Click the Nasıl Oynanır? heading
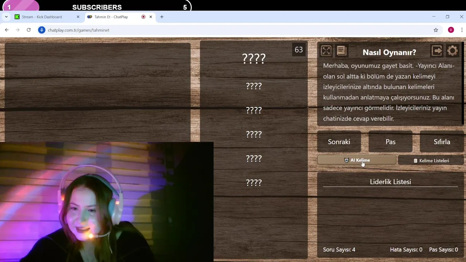The width and height of the screenshot is (466, 262). click(x=389, y=52)
